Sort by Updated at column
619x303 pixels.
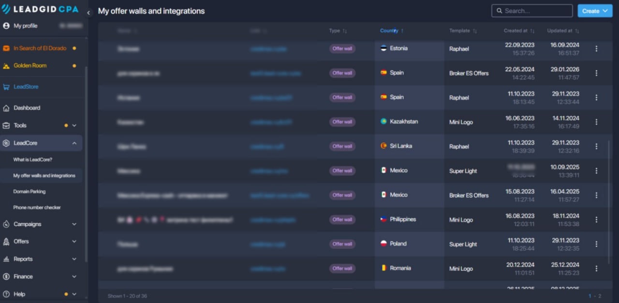[x=563, y=30]
